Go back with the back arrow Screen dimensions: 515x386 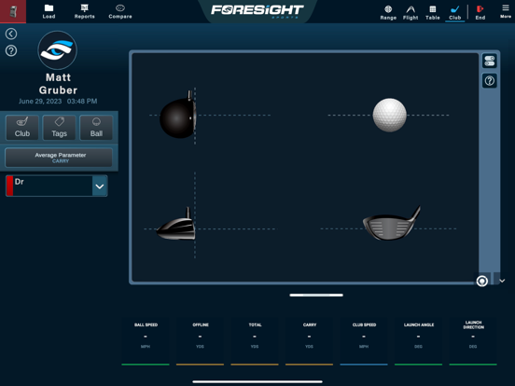tap(11, 34)
